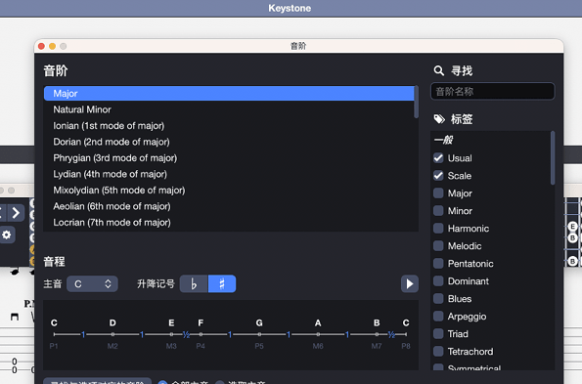Enable the Tetrachord tag filter
This screenshot has height=384, width=582.
pyautogui.click(x=438, y=352)
